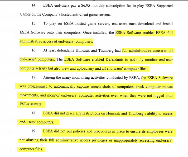The width and height of the screenshot is (188, 157).
Task: Click the text "At least defendants Hunczak and Thunberg had"
Action: pos(82,50)
